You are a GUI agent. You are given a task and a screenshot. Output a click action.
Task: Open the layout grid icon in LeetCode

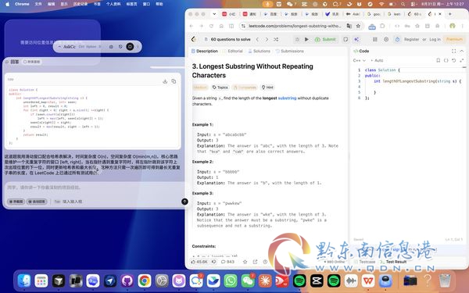pos(374,40)
